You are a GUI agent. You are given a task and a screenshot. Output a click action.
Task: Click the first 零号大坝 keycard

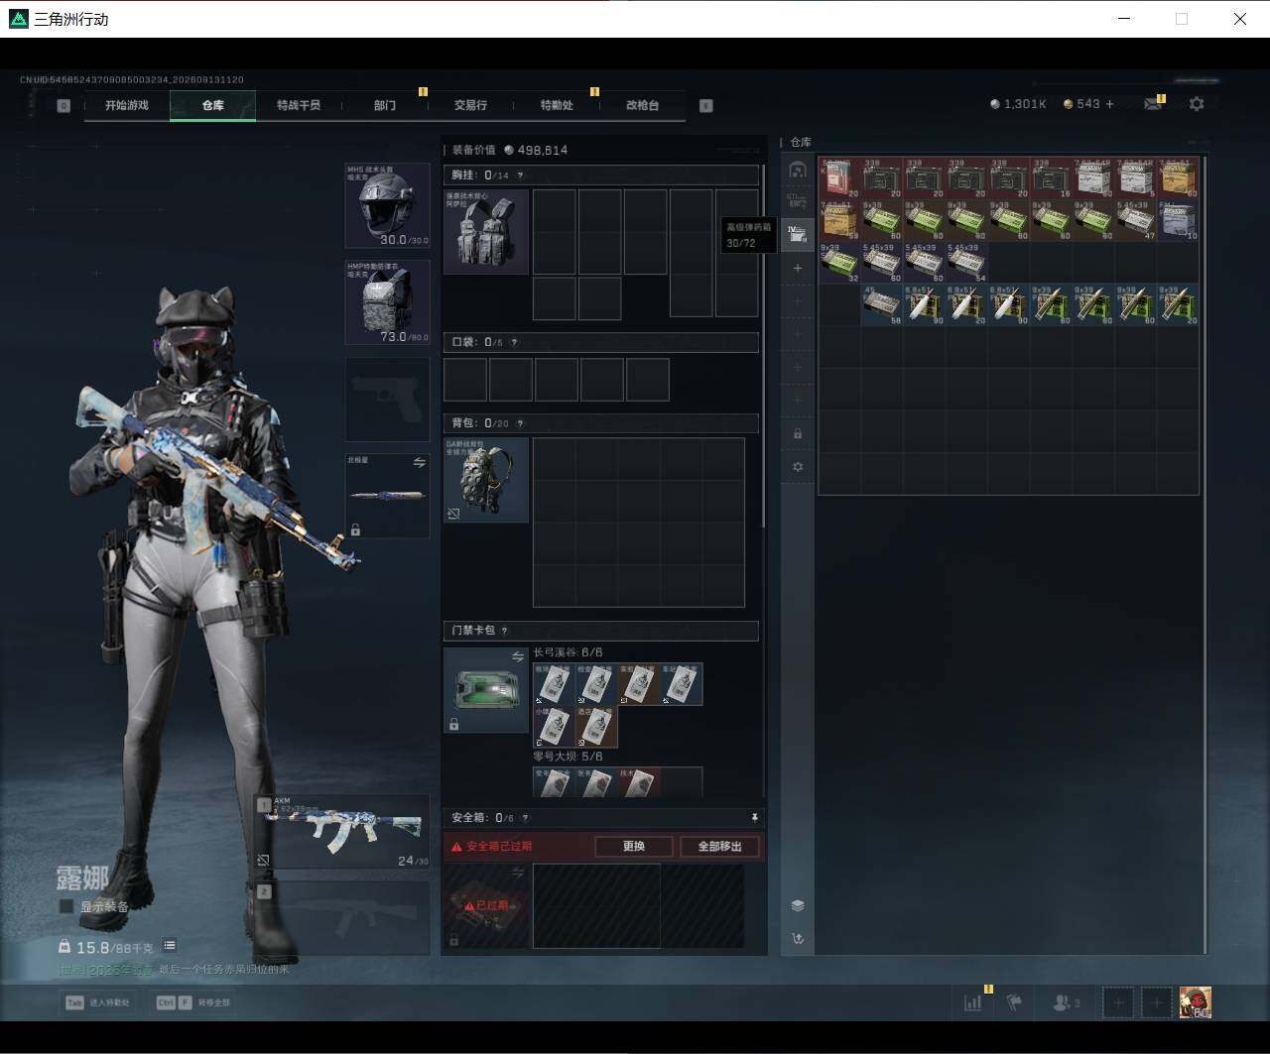click(554, 782)
